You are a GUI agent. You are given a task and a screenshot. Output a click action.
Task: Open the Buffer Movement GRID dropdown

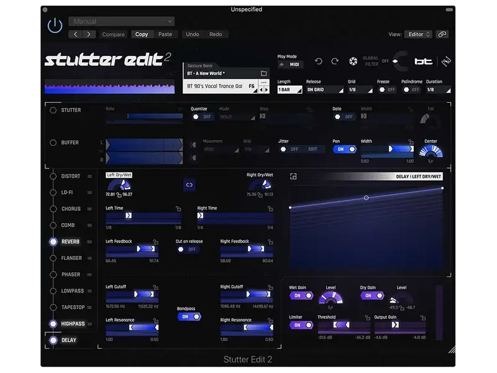point(221,149)
